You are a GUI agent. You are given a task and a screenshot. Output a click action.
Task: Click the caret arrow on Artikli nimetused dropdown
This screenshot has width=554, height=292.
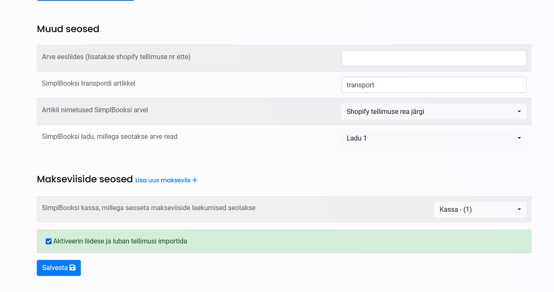tap(519, 112)
